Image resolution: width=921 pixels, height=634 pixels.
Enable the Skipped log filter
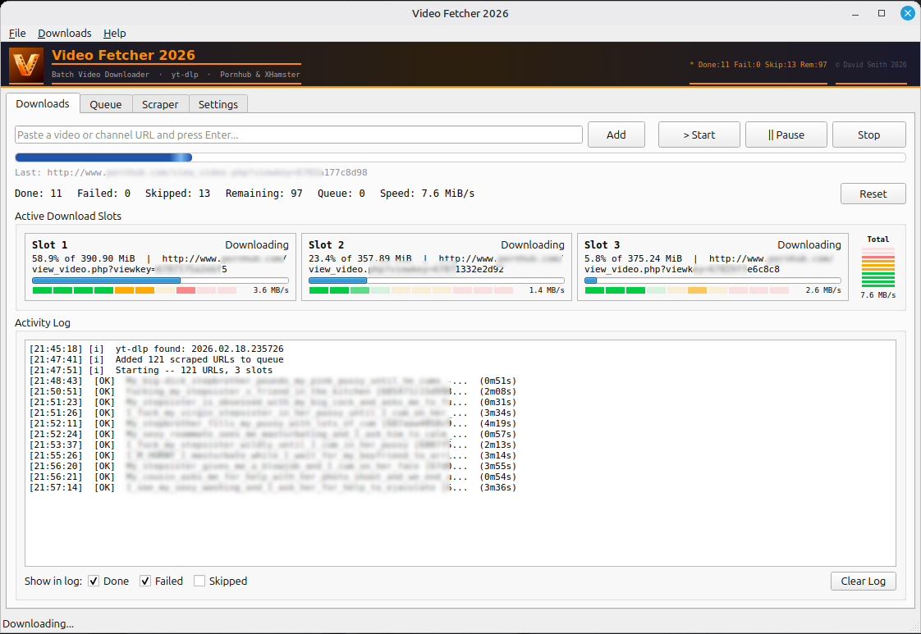pyautogui.click(x=199, y=581)
